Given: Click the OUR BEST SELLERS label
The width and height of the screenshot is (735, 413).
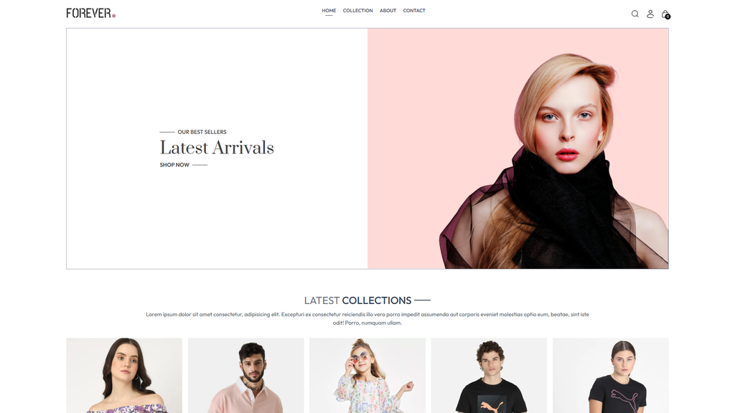Looking at the screenshot, I should click(x=202, y=132).
